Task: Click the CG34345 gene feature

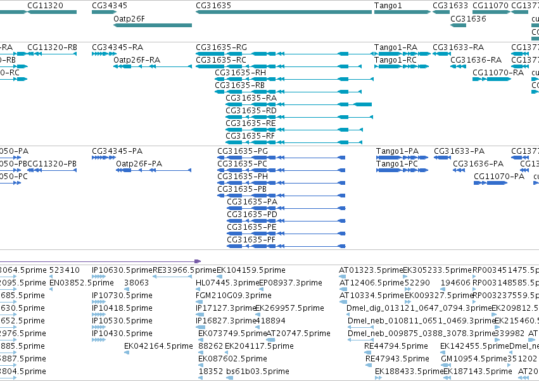Action: [104, 12]
